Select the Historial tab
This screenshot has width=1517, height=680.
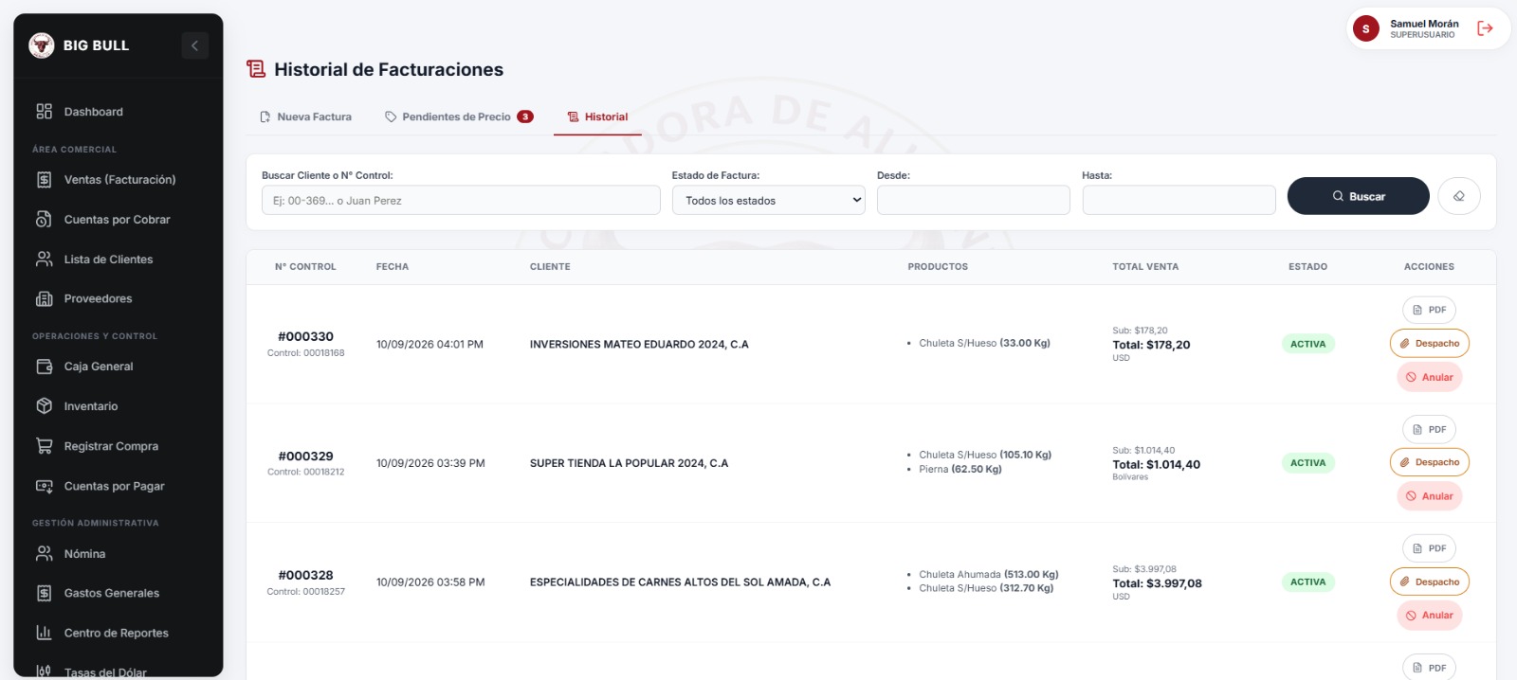[x=597, y=116]
